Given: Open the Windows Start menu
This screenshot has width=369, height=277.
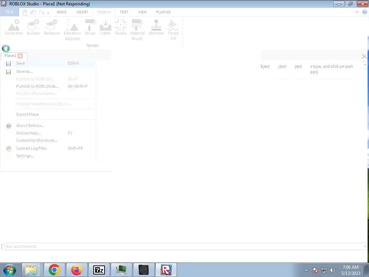Looking at the screenshot, I should point(10,270).
